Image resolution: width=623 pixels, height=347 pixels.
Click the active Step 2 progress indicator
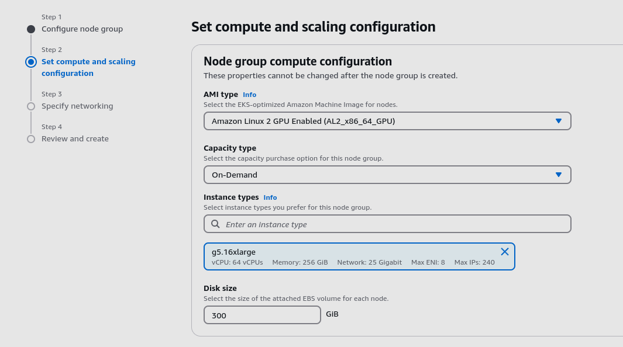pyautogui.click(x=30, y=61)
